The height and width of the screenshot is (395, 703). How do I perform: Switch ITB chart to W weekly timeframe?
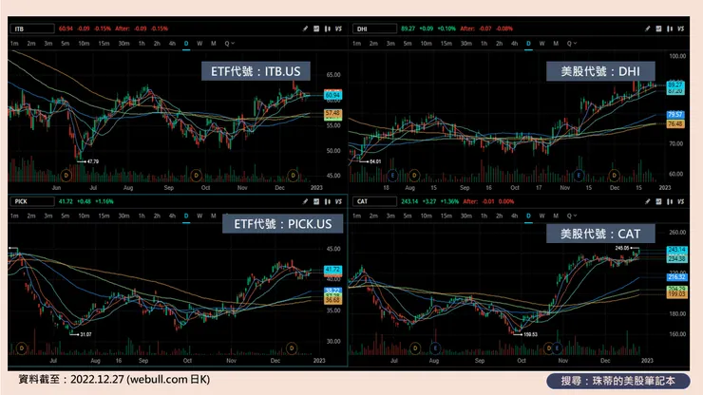click(x=199, y=44)
